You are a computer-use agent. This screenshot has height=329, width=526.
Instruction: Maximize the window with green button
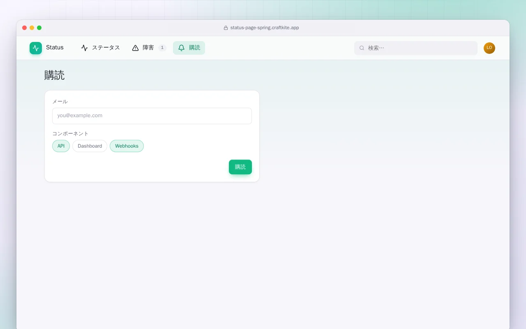[x=39, y=28]
